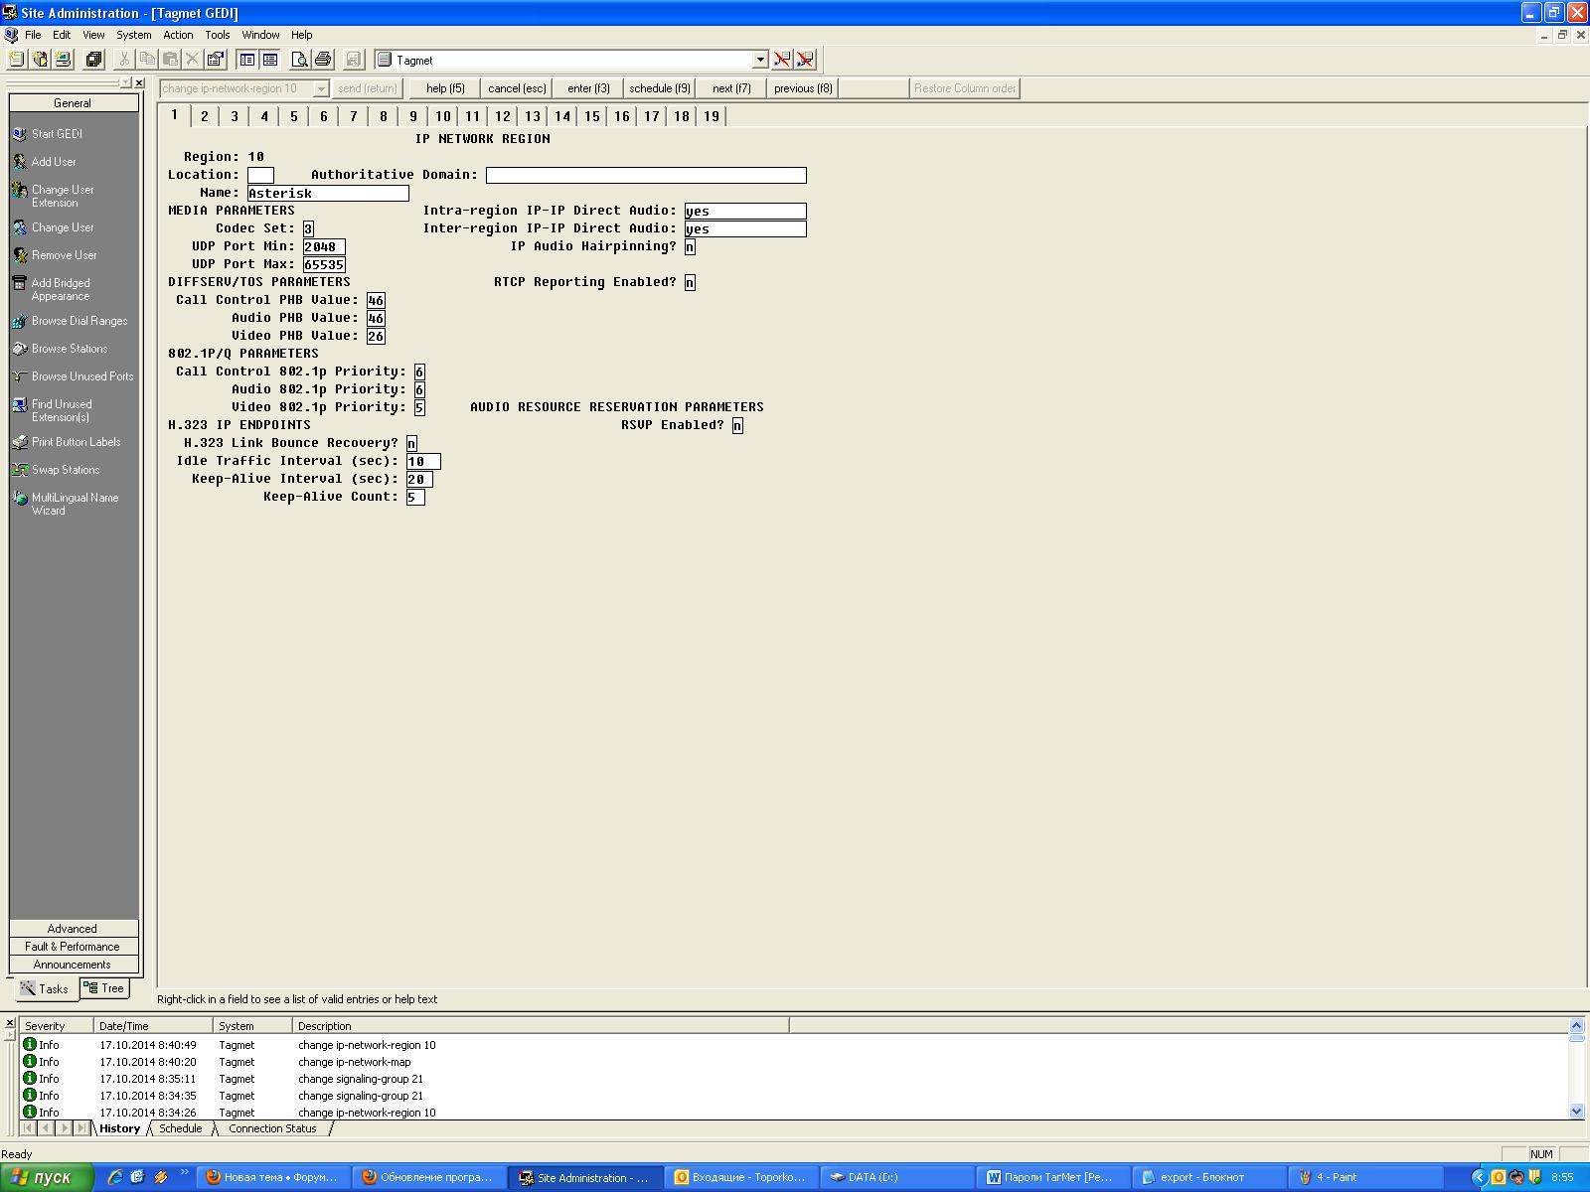Click the Browse Unused Ports icon

pyautogui.click(x=20, y=376)
